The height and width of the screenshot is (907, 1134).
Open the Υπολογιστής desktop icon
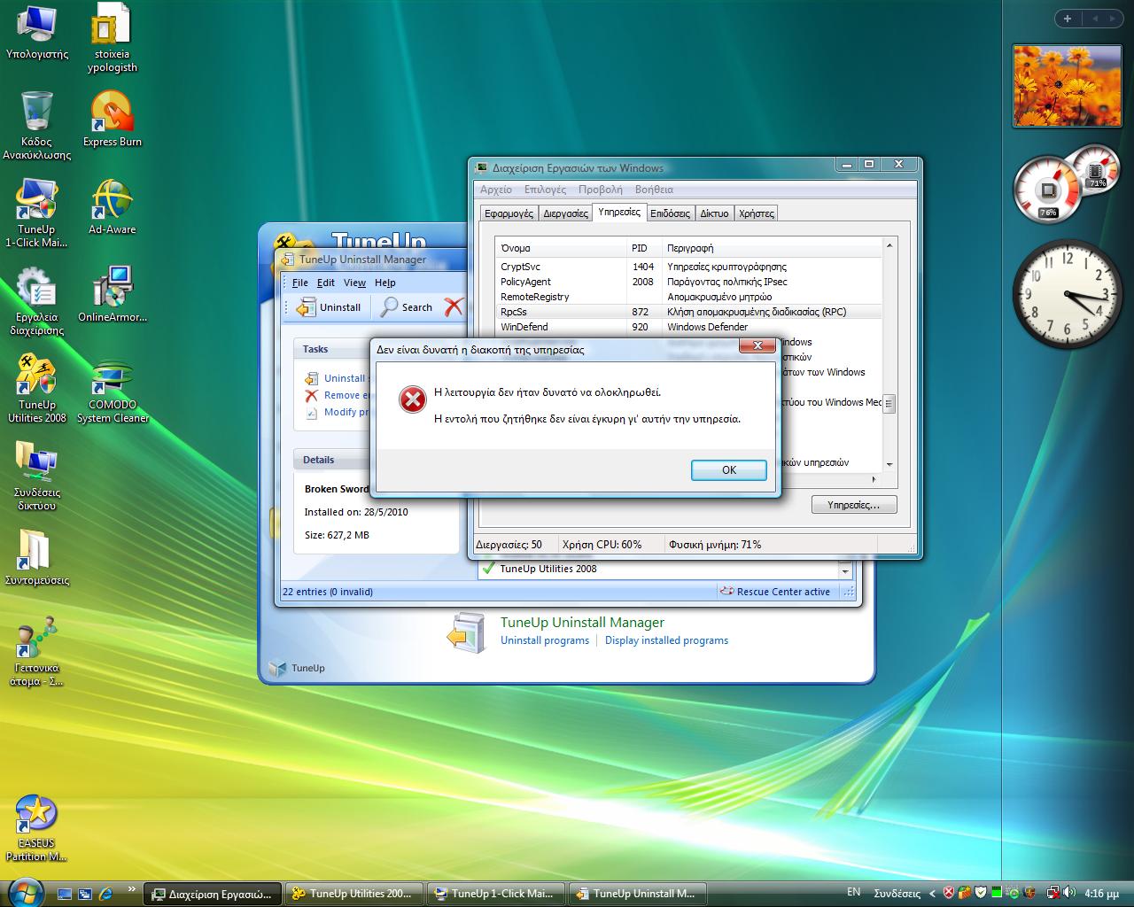click(36, 33)
